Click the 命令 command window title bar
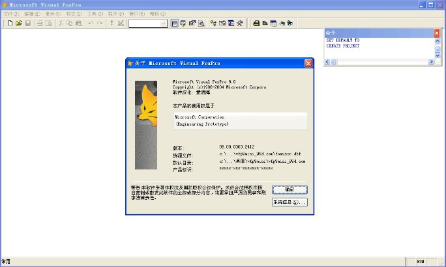Screen dimensions: 446x267 [379, 33]
